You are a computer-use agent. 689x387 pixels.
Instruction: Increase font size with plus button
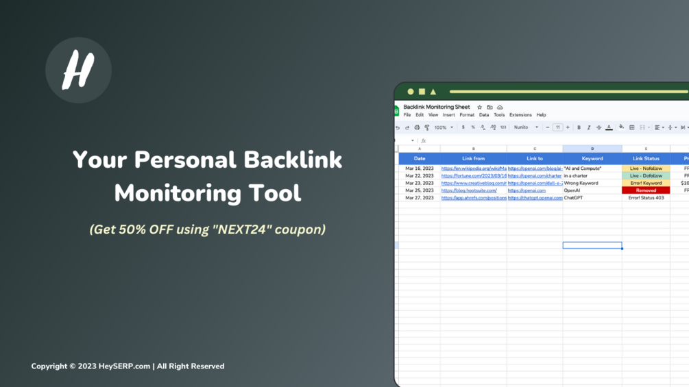pyautogui.click(x=568, y=127)
